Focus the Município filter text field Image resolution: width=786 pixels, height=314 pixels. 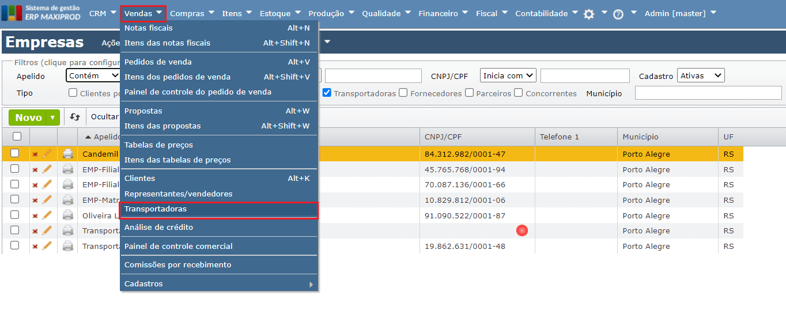click(x=708, y=93)
